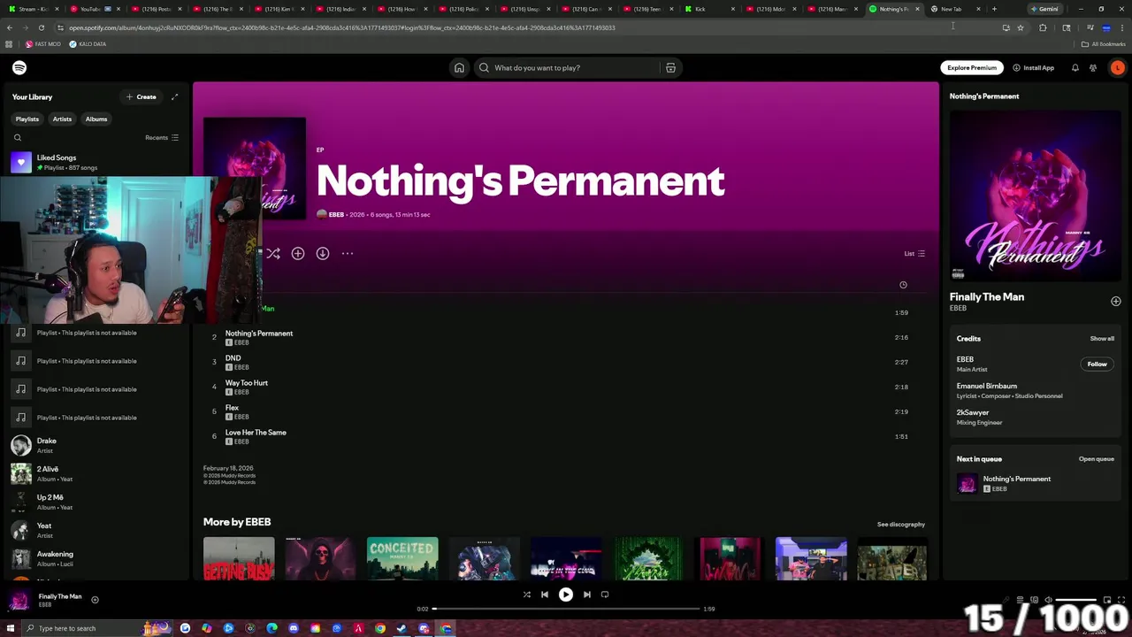
Task: Enable shuffle next to album controls
Action: (x=273, y=253)
